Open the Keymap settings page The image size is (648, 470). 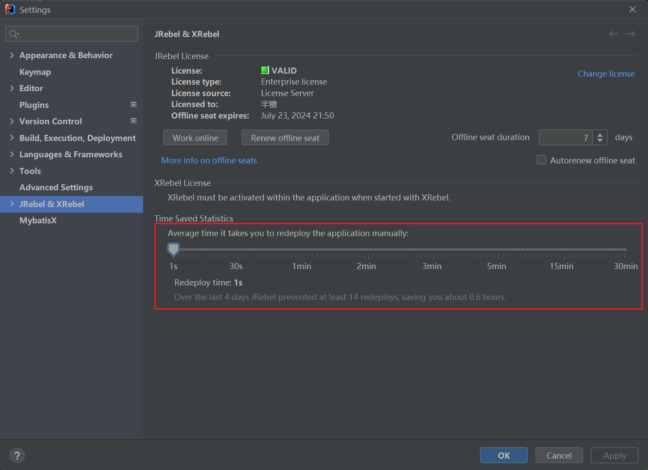tap(35, 72)
